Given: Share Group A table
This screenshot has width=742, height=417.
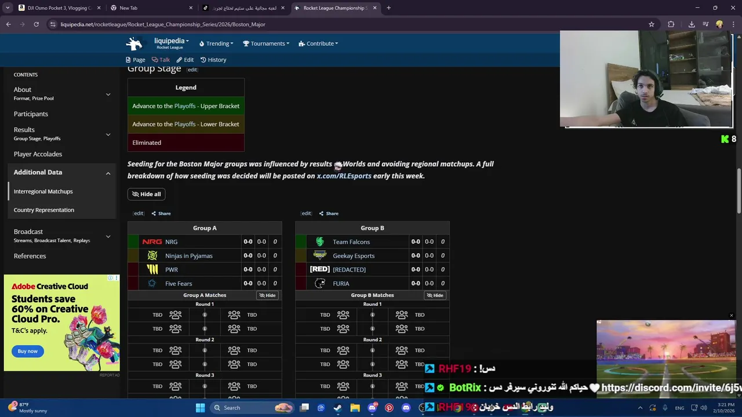Looking at the screenshot, I should (x=161, y=213).
